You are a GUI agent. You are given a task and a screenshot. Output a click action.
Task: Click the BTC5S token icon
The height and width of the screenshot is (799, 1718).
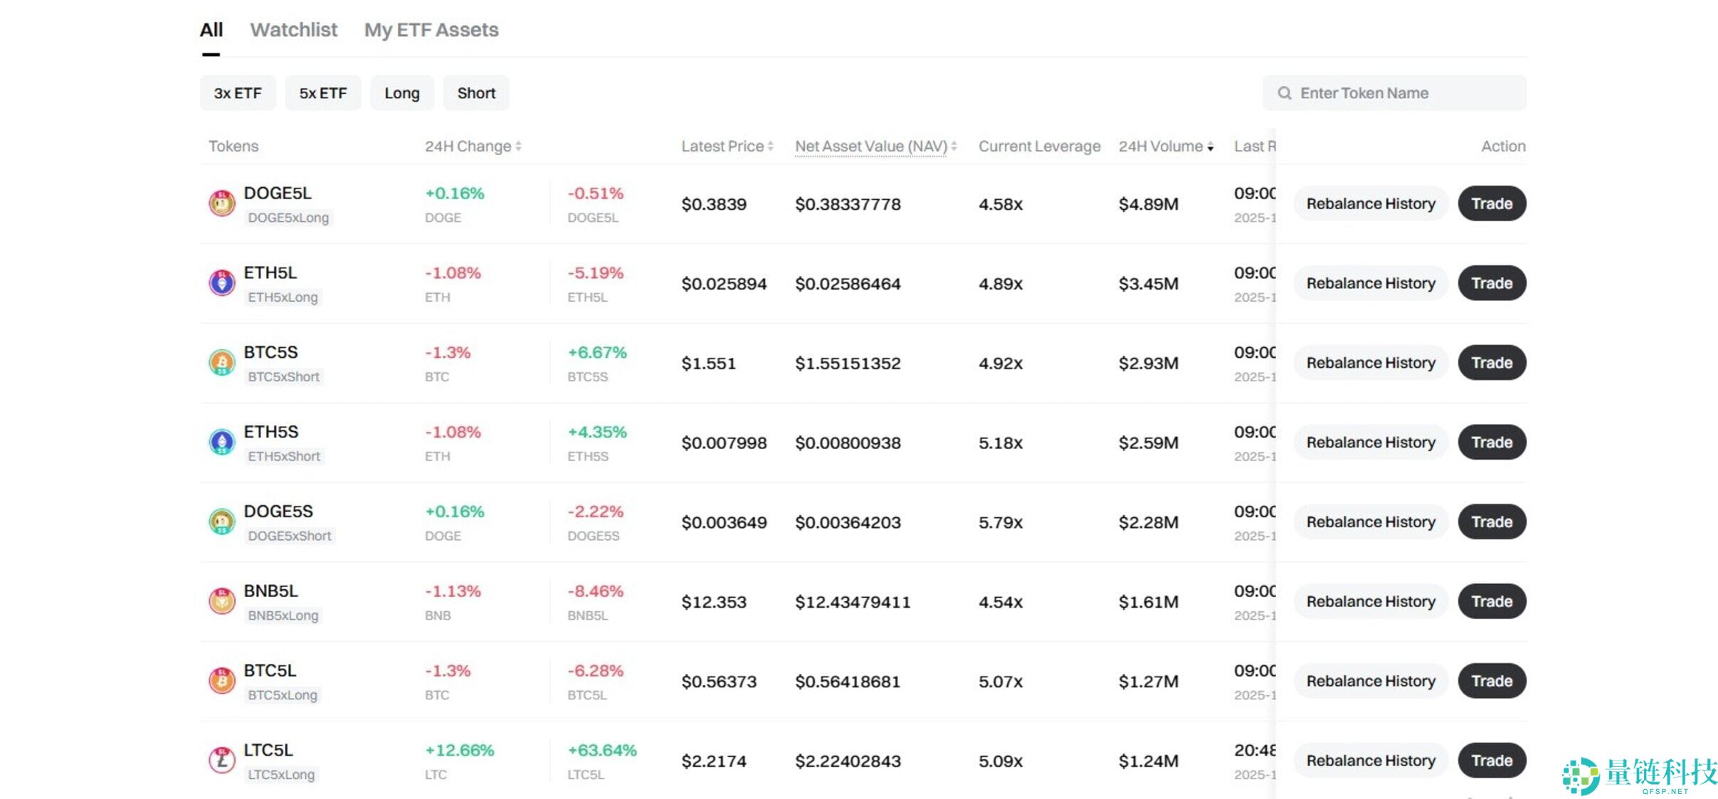[x=221, y=363]
